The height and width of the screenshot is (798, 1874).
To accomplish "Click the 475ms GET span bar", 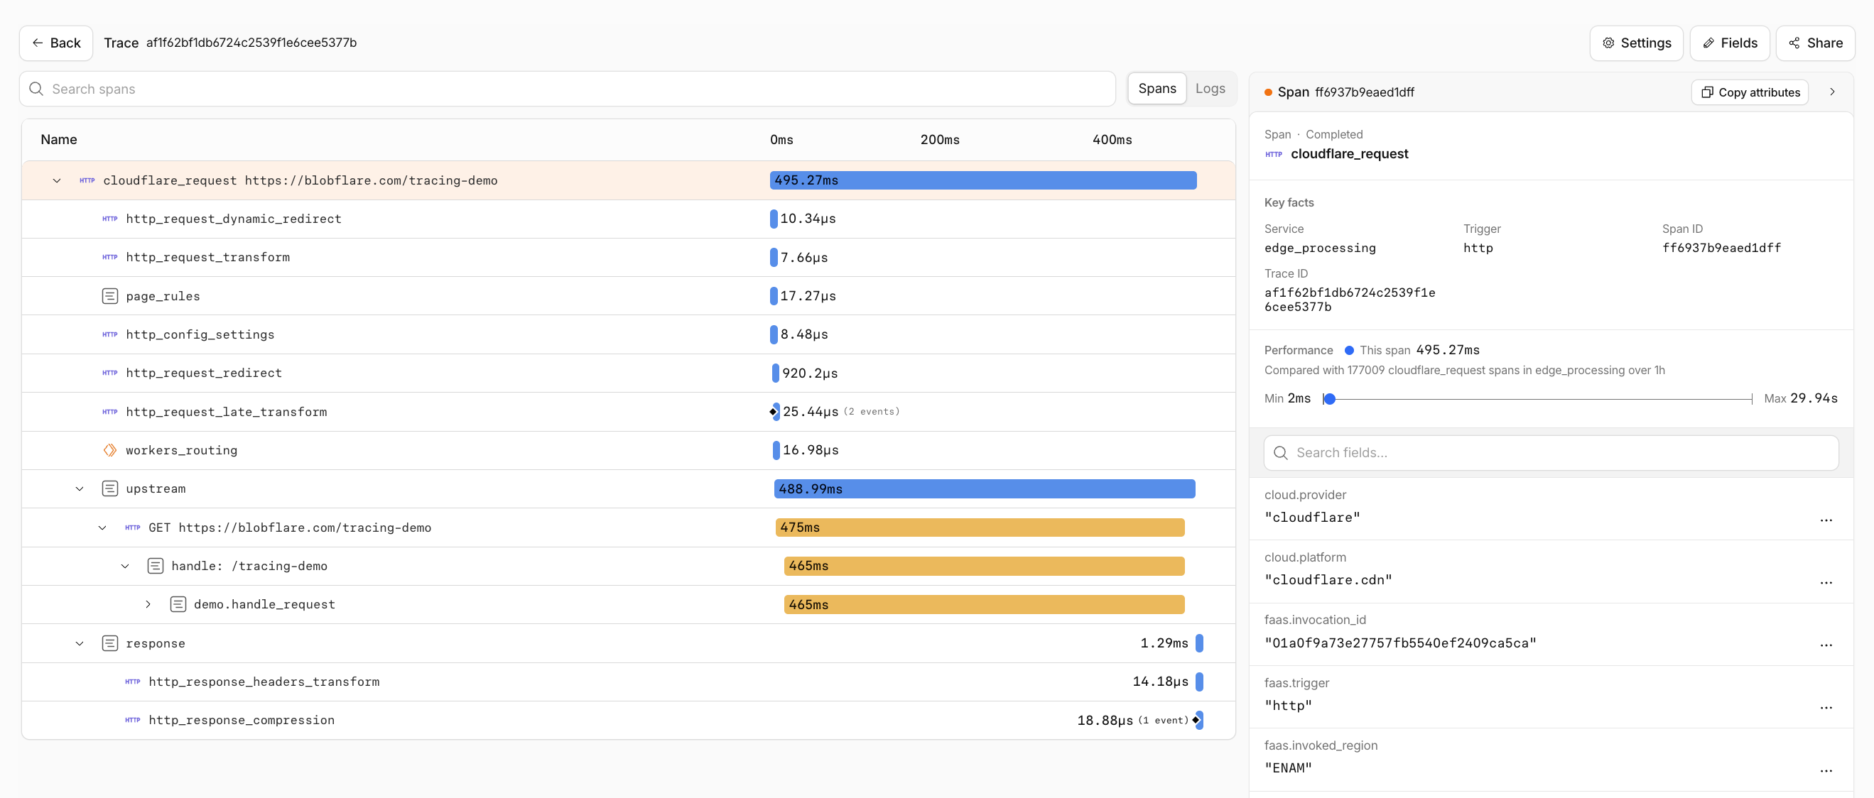I will pyautogui.click(x=980, y=528).
